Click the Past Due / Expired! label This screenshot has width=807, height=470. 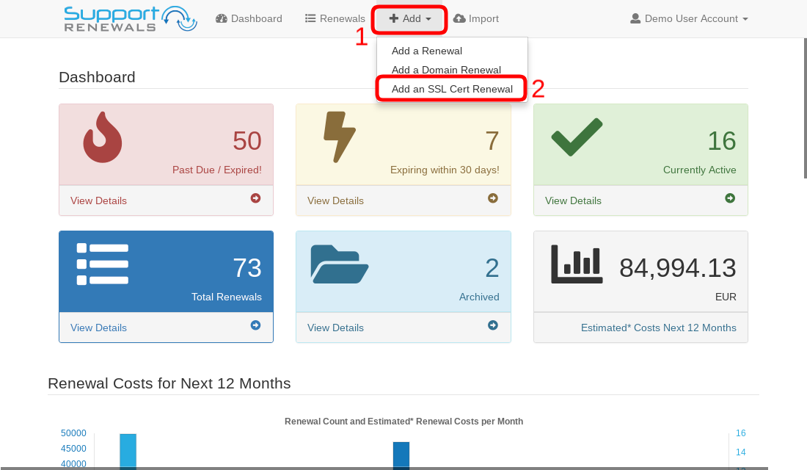216,170
